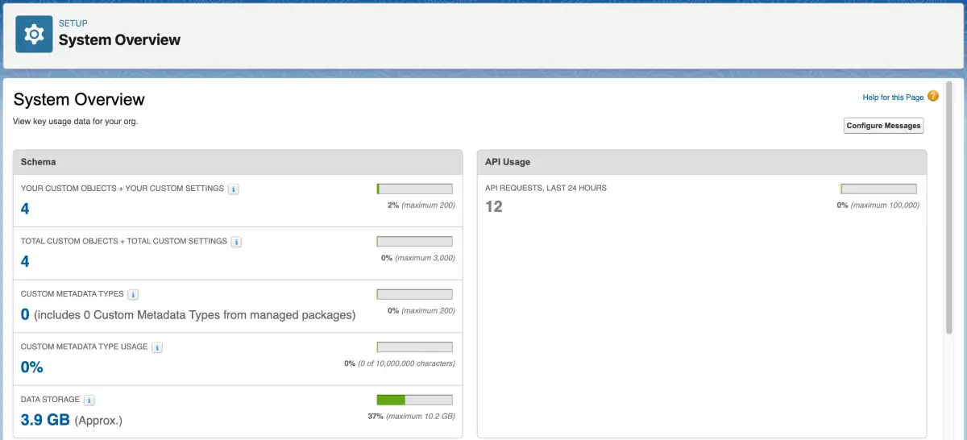Click the '2% (maximum 200)' text
This screenshot has height=440, width=967.
coord(421,205)
